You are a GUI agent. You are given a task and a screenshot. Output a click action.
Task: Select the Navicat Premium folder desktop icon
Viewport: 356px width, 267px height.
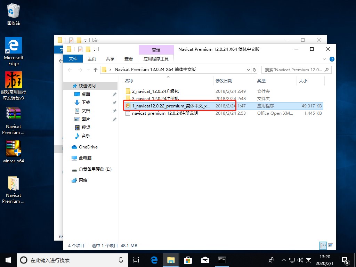(x=14, y=190)
